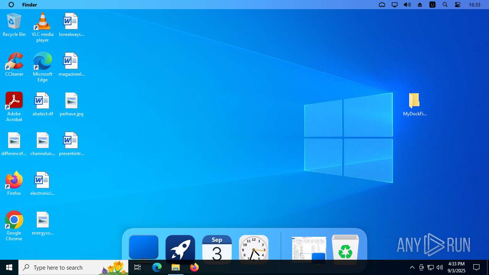Open the blue desktop icon in dock
Screen dimensions: 489x275
point(144,247)
